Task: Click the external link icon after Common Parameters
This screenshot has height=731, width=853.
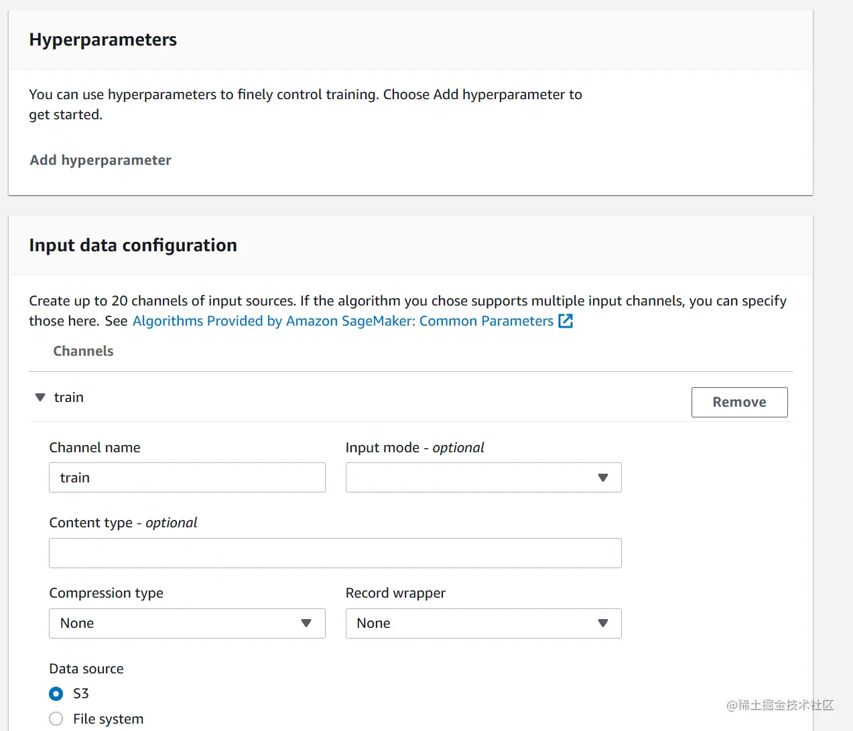Action: [566, 321]
